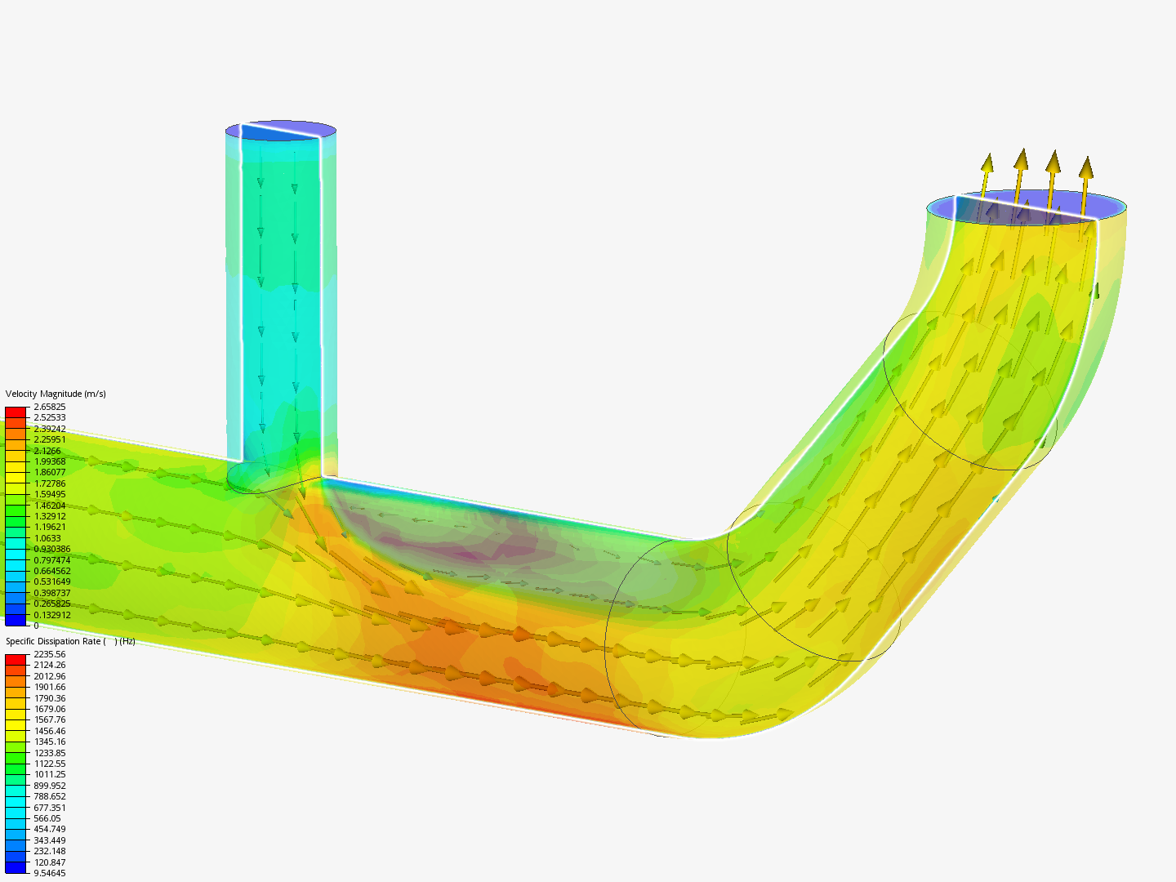The width and height of the screenshot is (1176, 882).
Task: Select dissipation legend value 1901.66
Action: coord(50,687)
